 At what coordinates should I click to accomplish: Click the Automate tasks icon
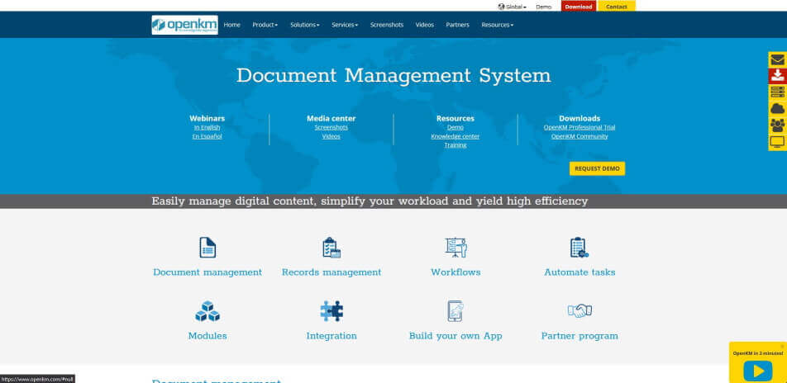coord(580,247)
